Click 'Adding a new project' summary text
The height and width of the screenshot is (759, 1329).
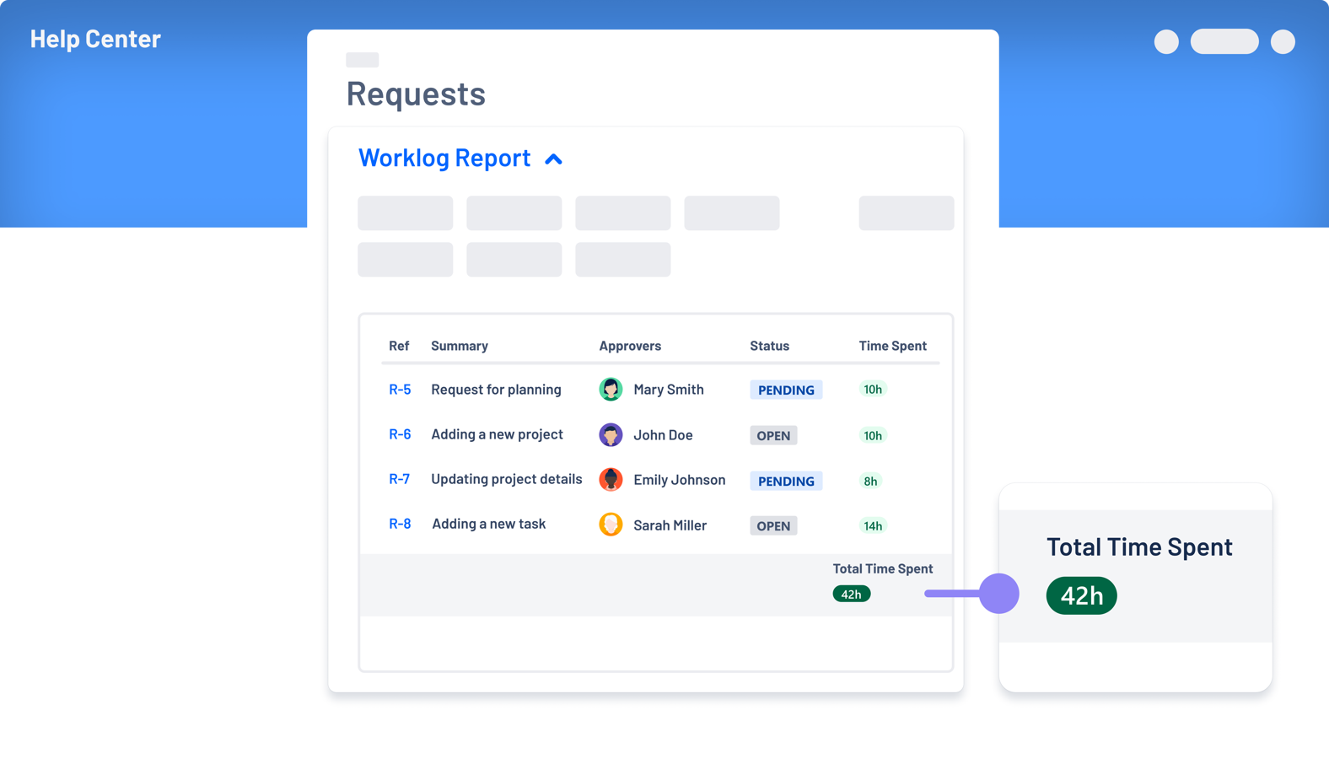click(497, 434)
